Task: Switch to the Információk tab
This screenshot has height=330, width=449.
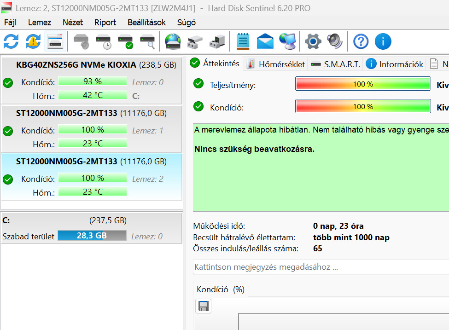Action: tap(395, 64)
